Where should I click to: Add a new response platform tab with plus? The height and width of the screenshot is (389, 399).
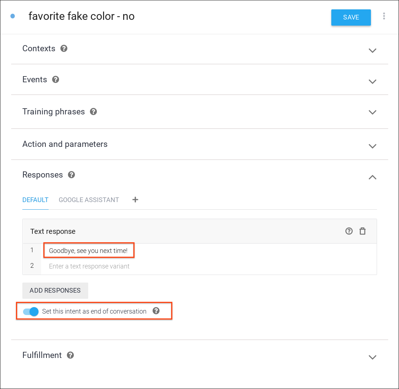pos(135,200)
